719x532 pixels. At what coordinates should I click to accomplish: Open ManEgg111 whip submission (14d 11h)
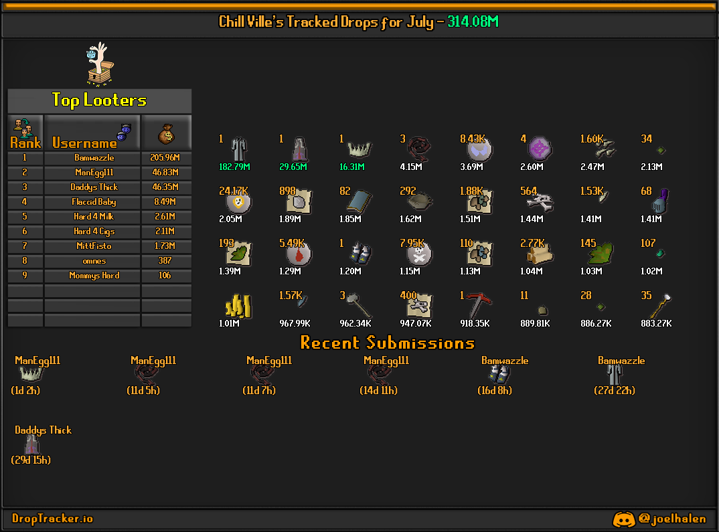tap(380, 375)
